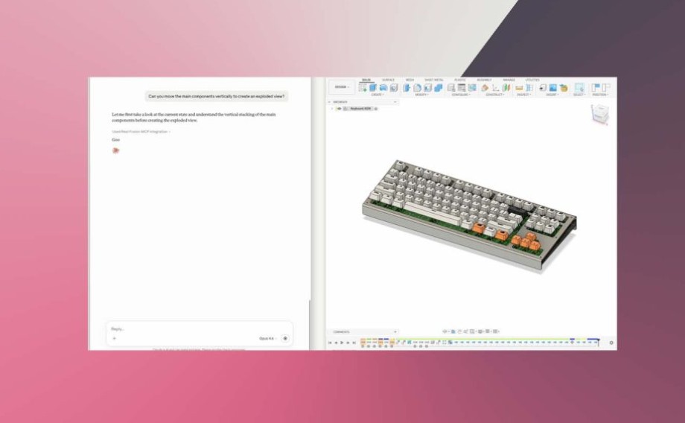685x423 pixels.
Task: Open timeline settings gear icon
Action: pyautogui.click(x=611, y=343)
